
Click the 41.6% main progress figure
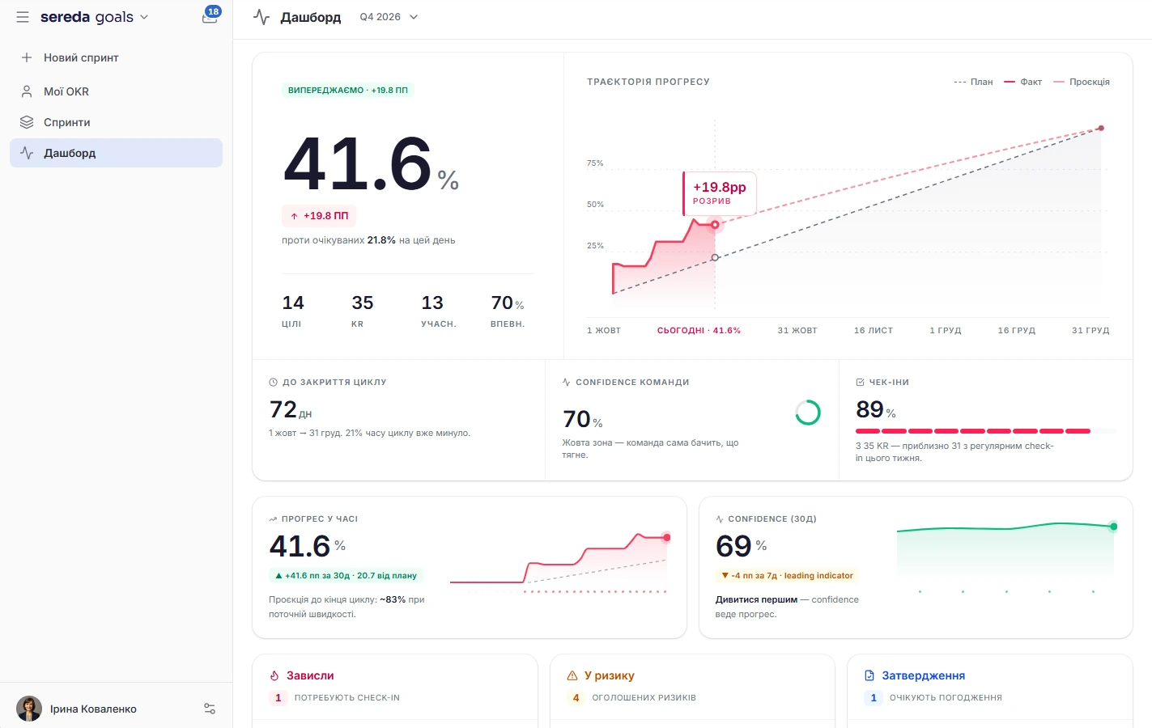[371, 163]
